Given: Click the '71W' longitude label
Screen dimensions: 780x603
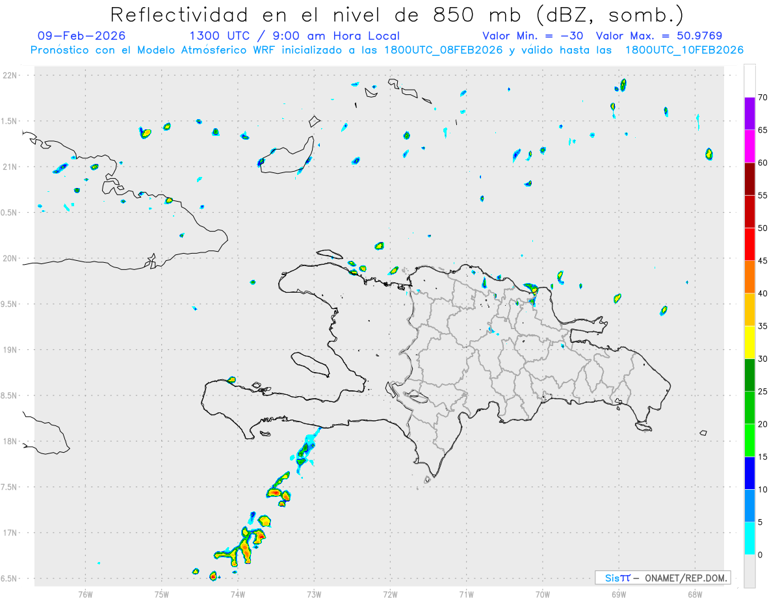Looking at the screenshot, I should click(466, 593).
